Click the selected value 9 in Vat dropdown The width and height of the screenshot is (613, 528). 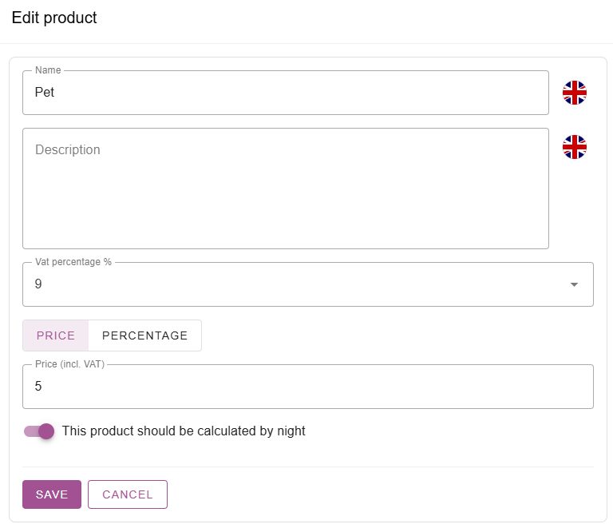[x=39, y=284]
